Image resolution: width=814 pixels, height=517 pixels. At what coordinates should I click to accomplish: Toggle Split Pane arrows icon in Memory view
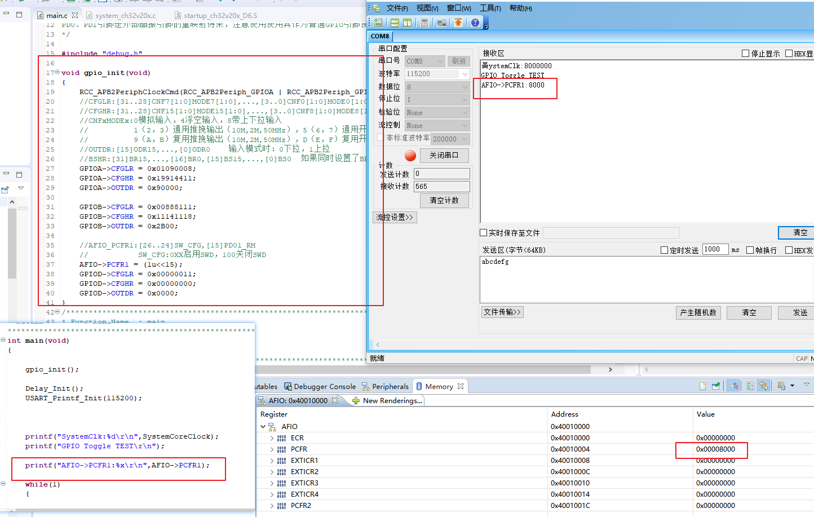763,386
